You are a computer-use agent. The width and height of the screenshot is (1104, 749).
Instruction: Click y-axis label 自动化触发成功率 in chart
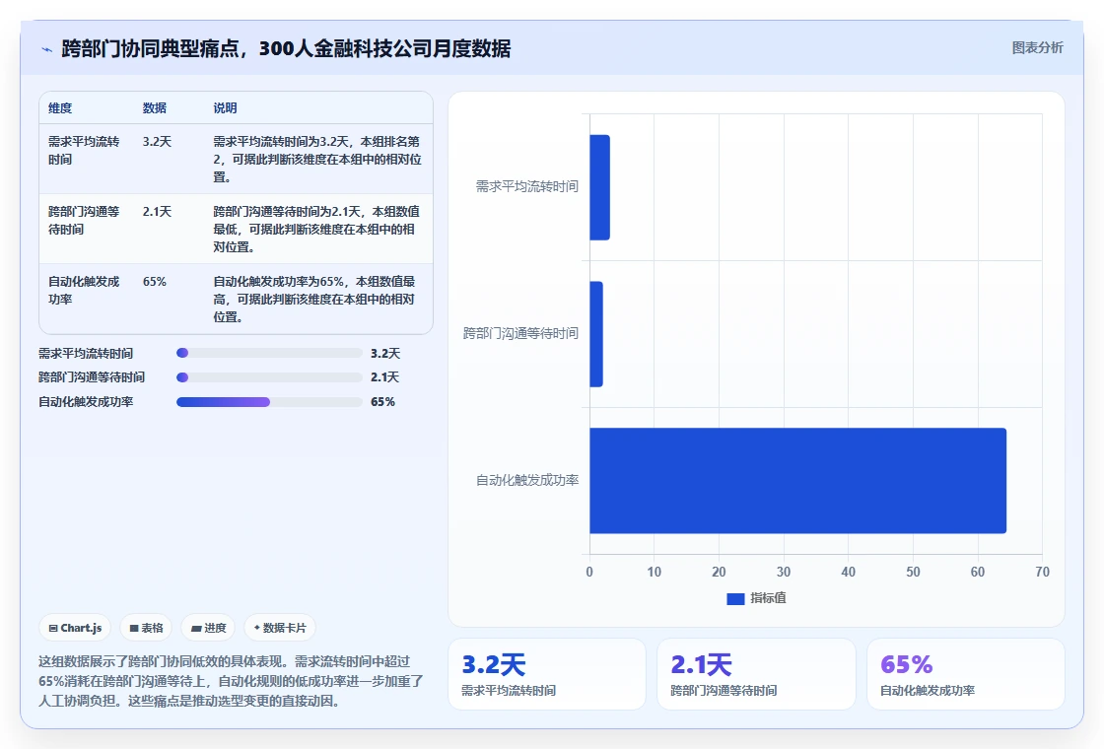tap(527, 480)
